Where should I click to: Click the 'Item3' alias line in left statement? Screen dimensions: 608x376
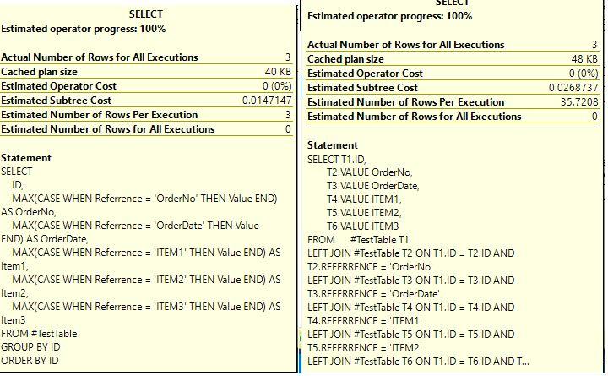(x=14, y=320)
